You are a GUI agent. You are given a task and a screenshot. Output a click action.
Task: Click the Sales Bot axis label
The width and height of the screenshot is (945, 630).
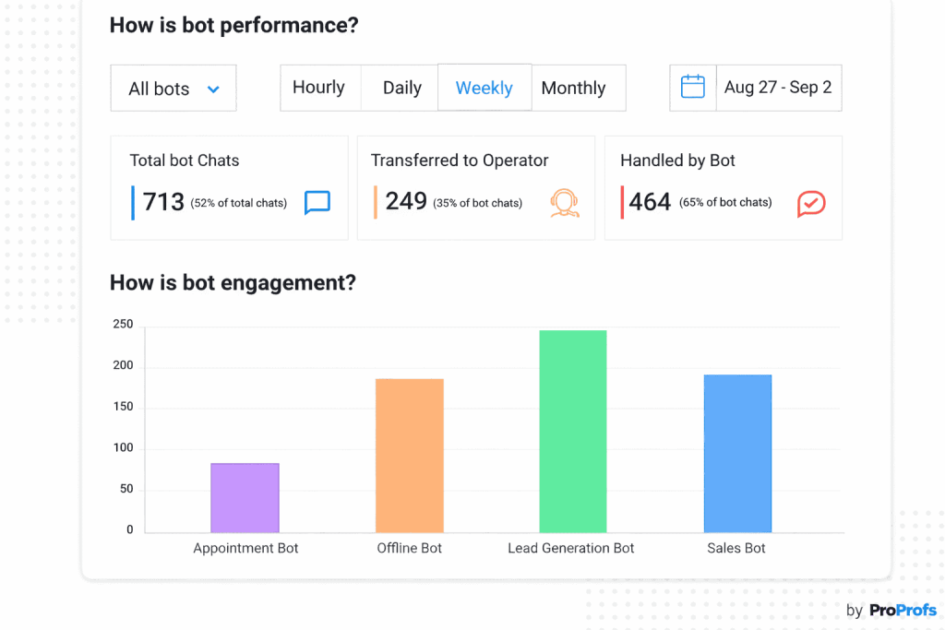736,547
